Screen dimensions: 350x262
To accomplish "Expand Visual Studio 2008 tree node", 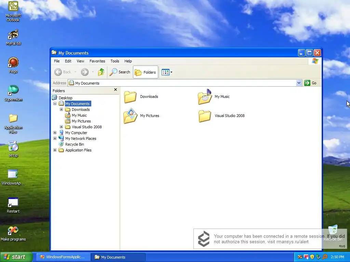I will tap(61, 127).
